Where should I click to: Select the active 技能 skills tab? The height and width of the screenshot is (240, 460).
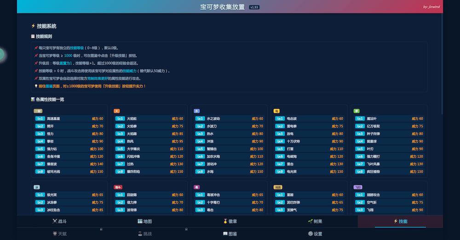[x=400, y=221]
